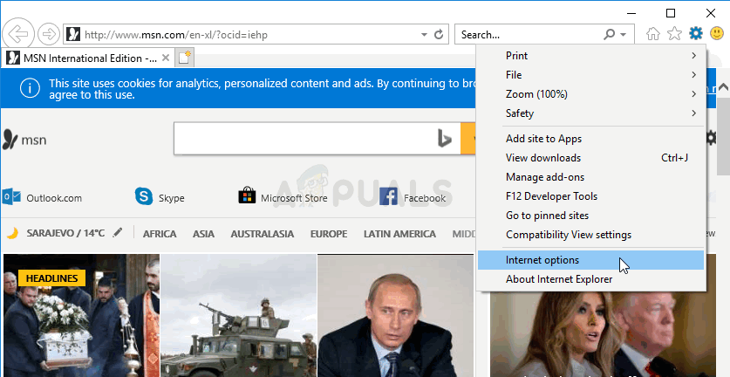
Task: Open Skype shortcut
Action: point(160,197)
